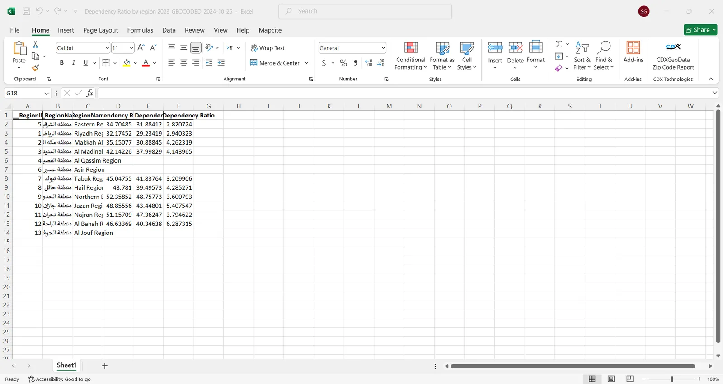The width and height of the screenshot is (723, 384).
Task: Apply the red Font Color swatch
Action: coord(146,63)
